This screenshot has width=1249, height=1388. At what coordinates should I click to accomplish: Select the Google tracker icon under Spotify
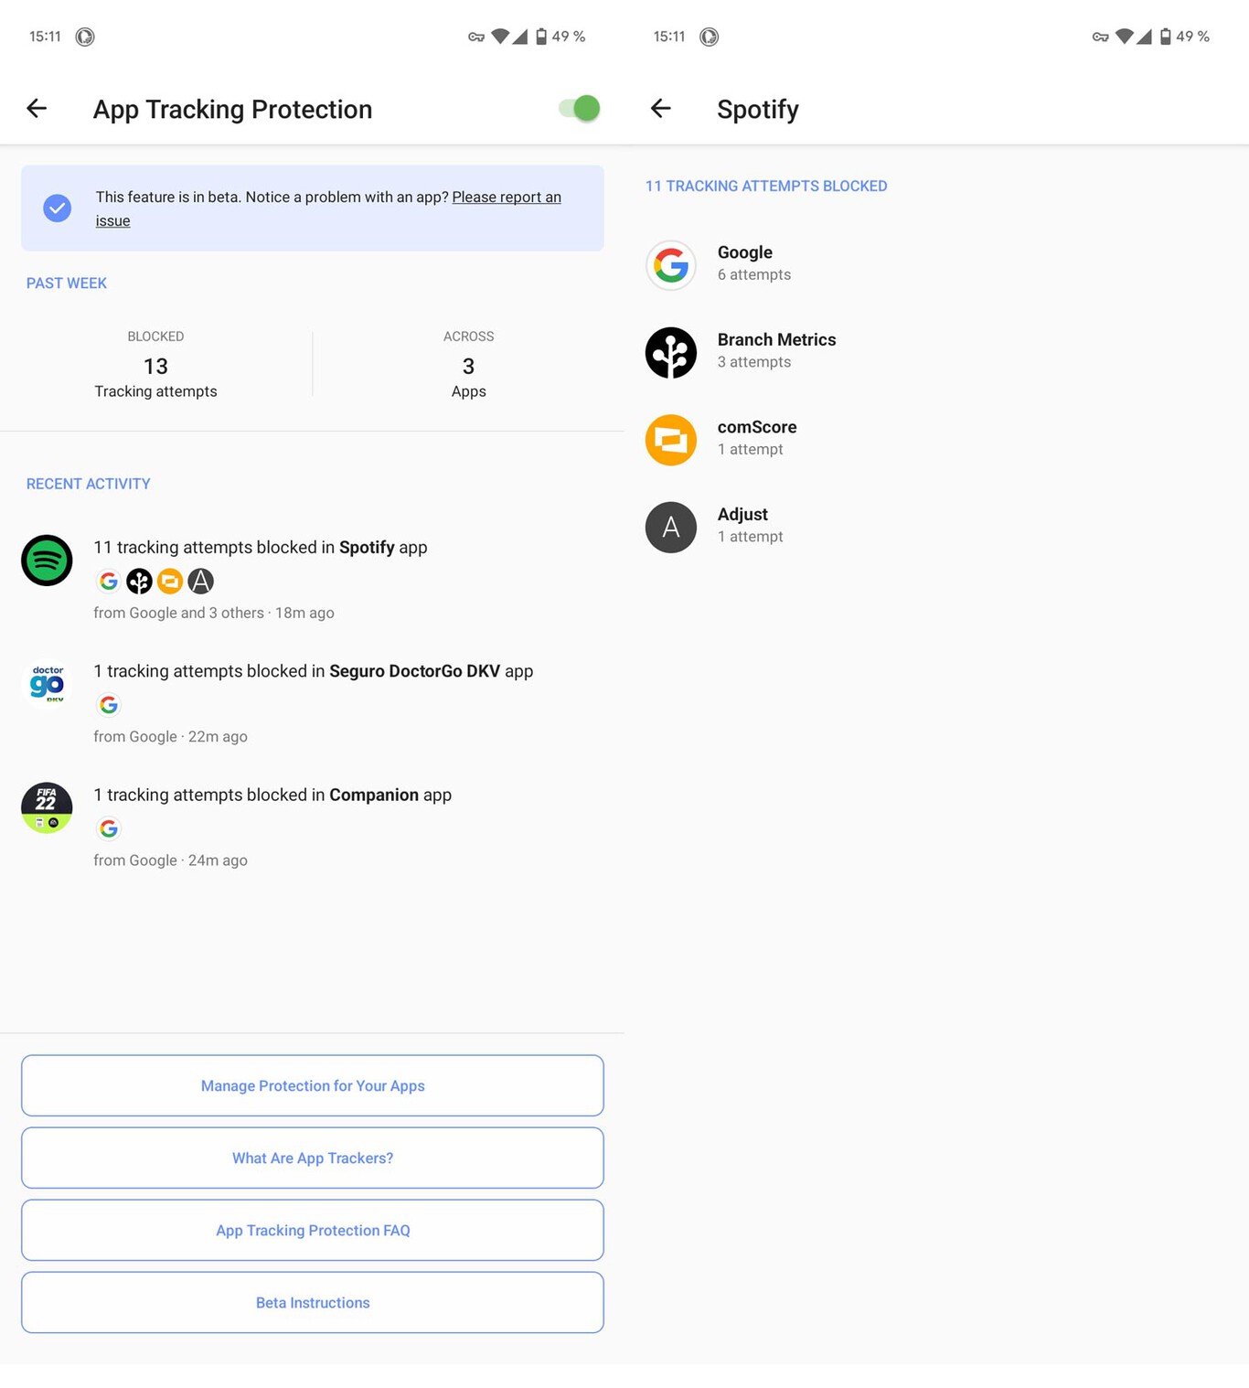click(x=670, y=265)
